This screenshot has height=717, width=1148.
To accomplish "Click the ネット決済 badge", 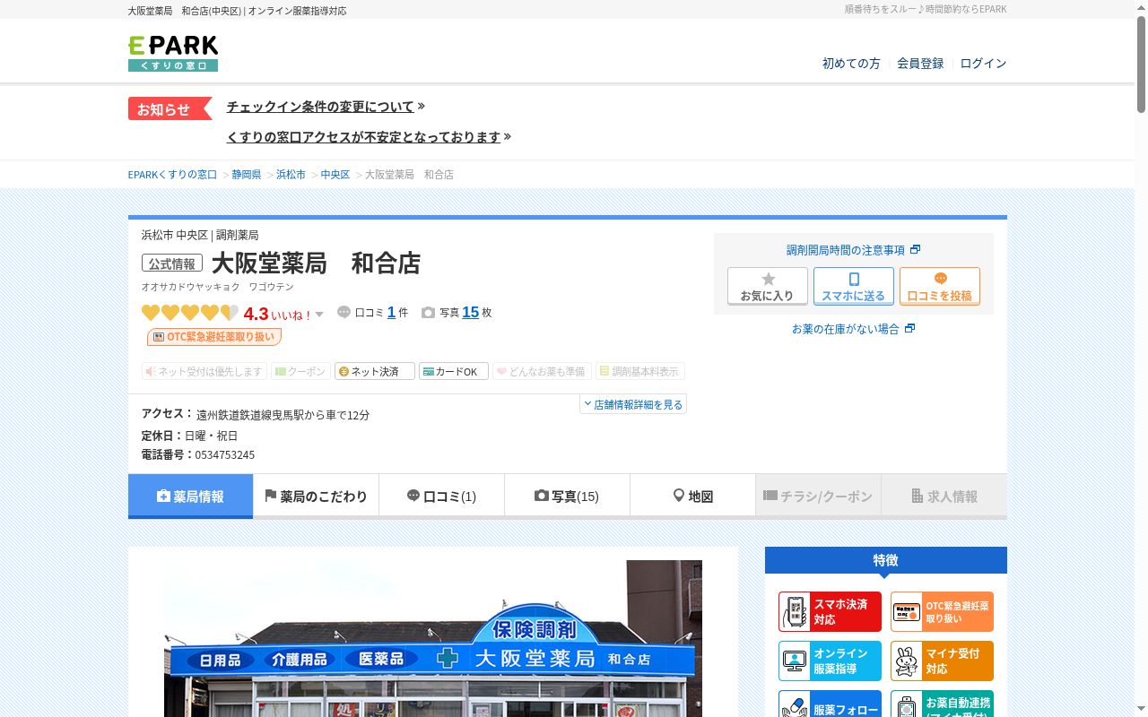I will [375, 371].
